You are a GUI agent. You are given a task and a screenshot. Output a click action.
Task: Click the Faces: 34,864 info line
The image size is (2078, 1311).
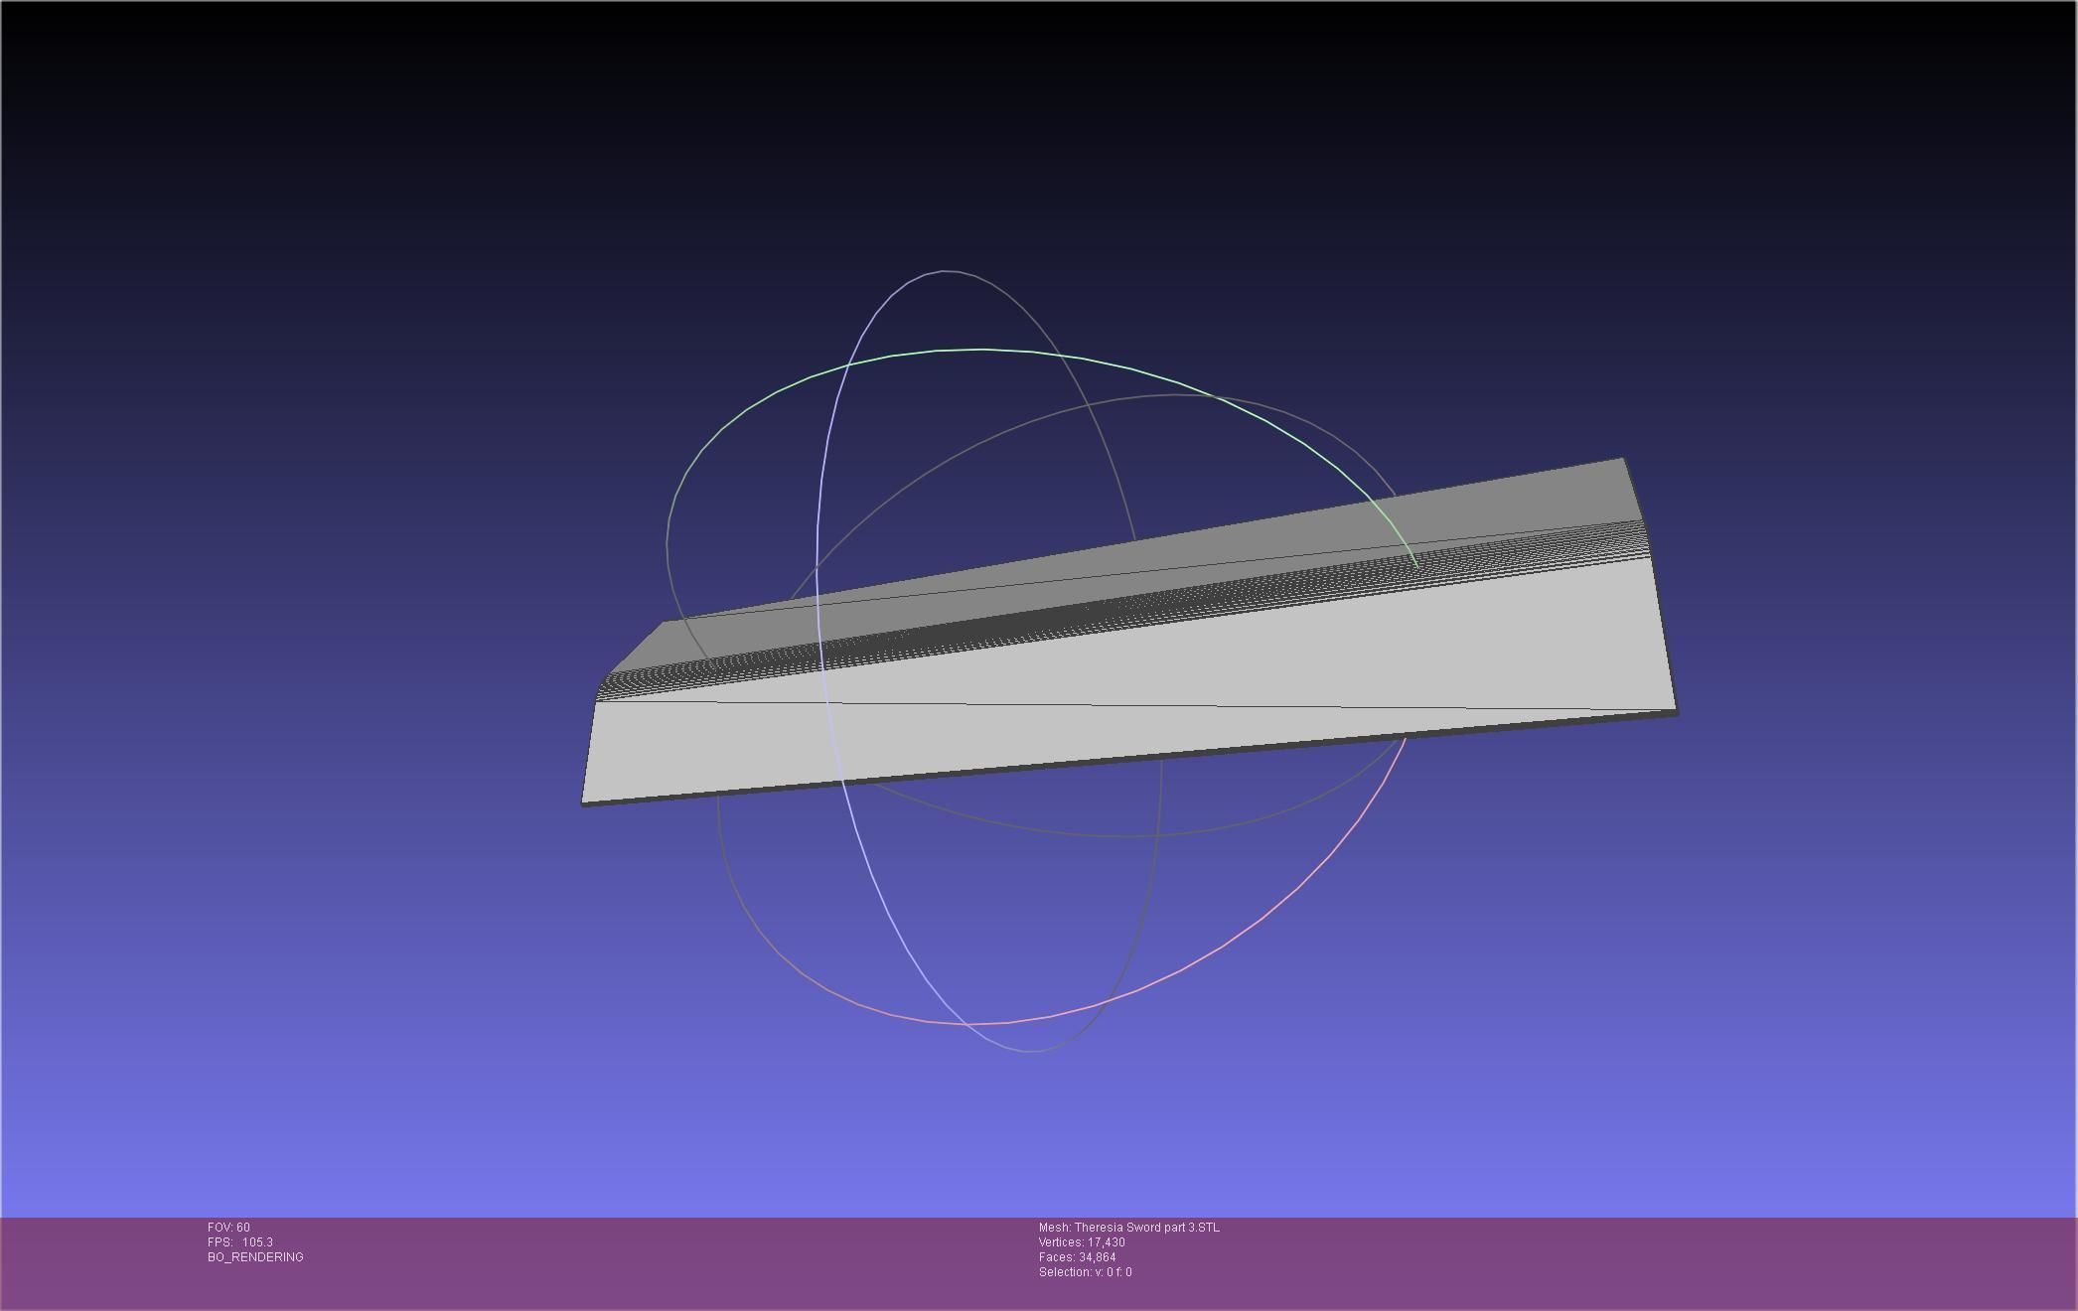1077,1257
